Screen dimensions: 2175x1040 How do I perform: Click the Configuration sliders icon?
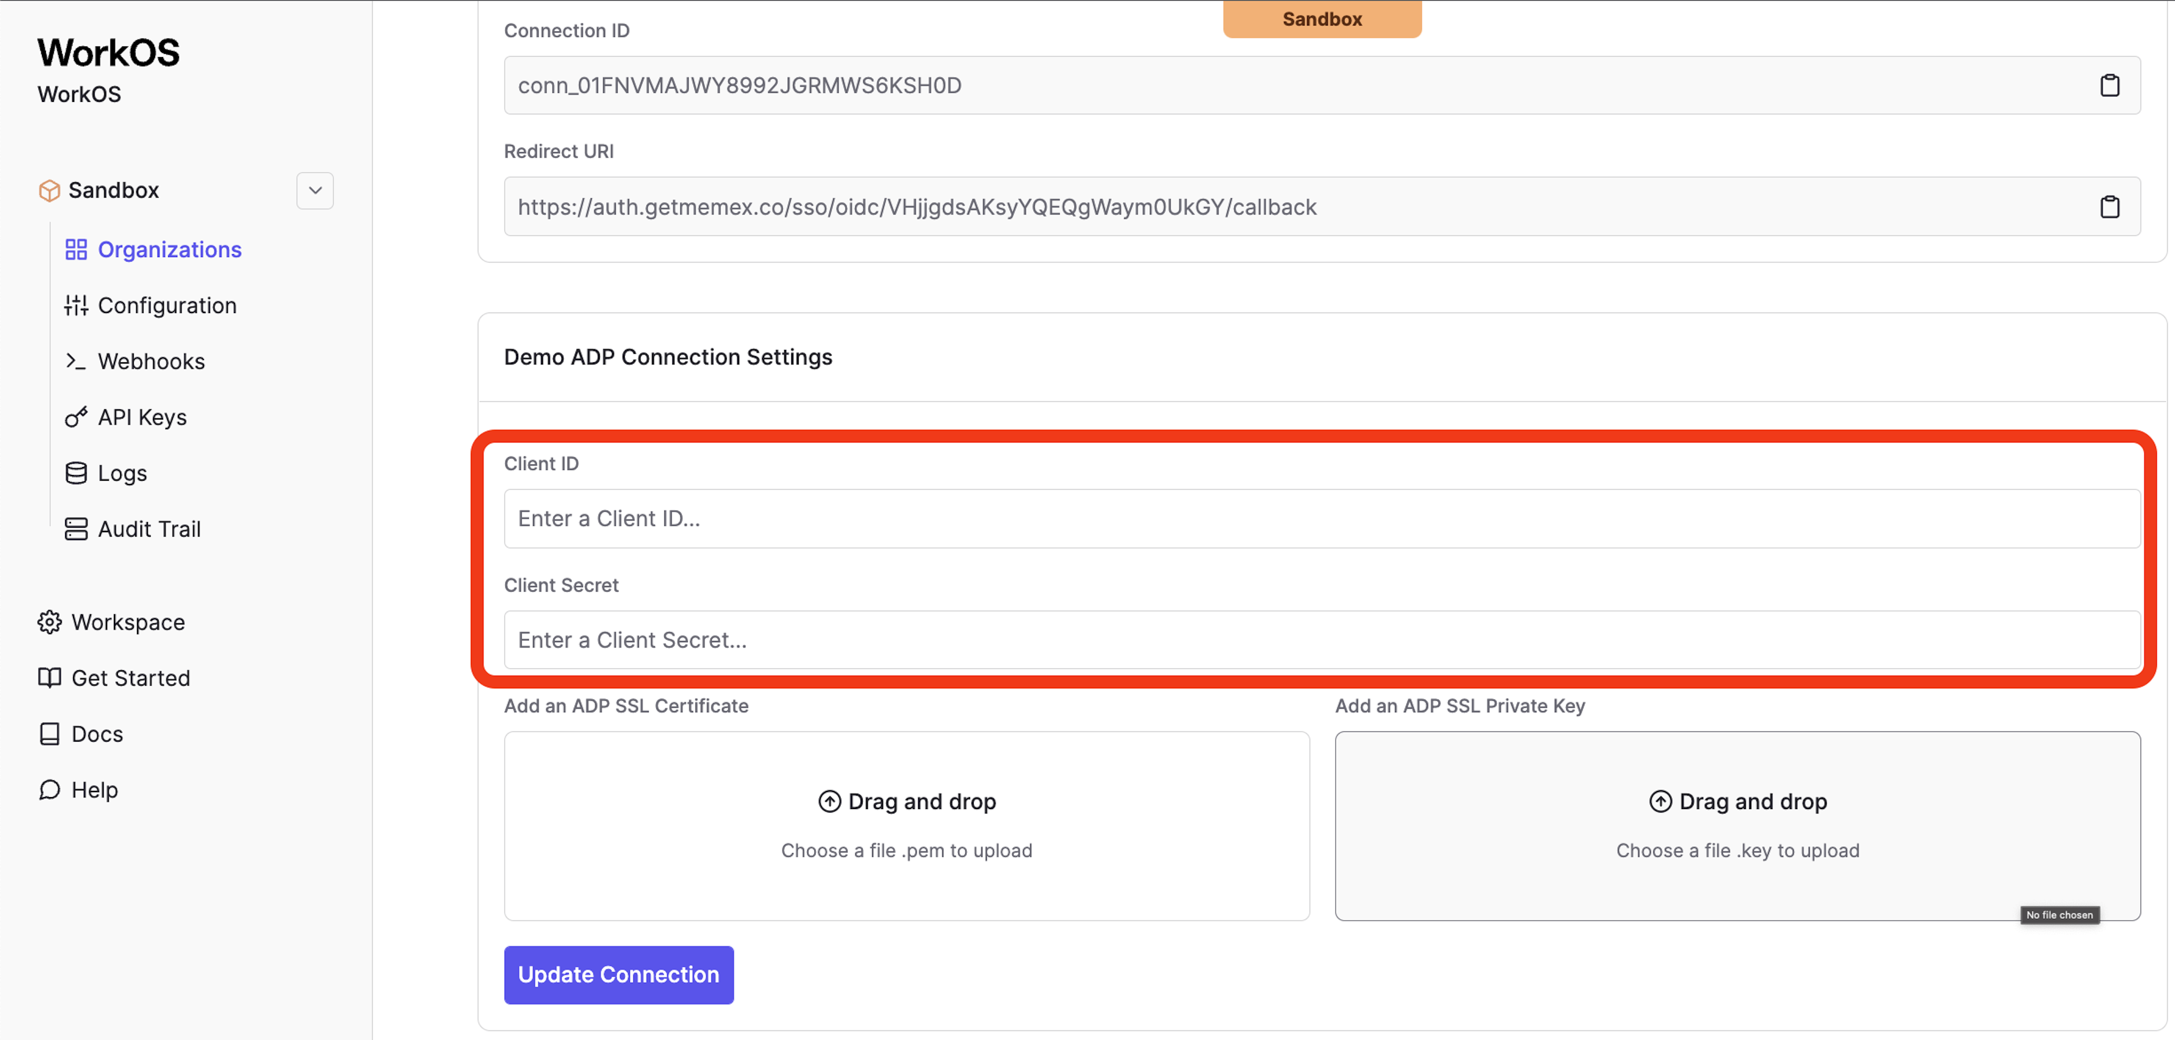pos(76,306)
